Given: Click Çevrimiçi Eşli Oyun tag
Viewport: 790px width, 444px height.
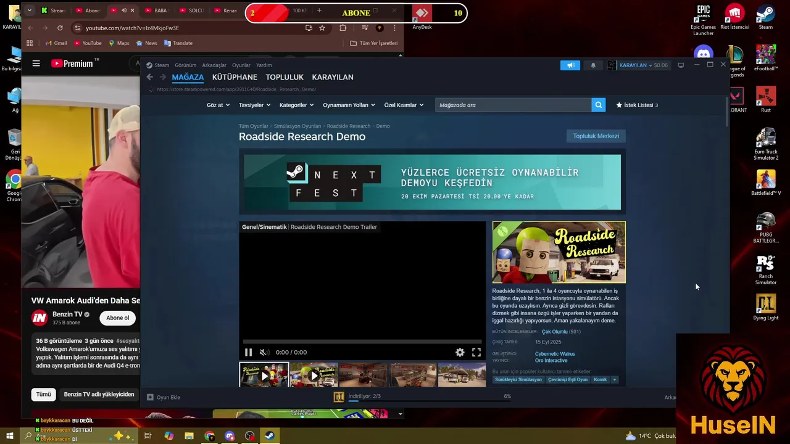Looking at the screenshot, I should click(568, 380).
